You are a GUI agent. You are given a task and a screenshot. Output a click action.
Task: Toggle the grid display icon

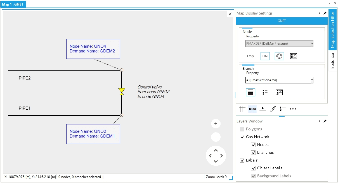(x=242, y=109)
